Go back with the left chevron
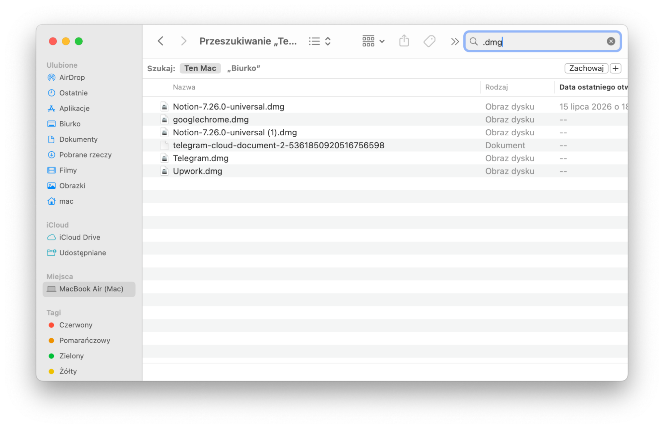Screen dimensions: 664x429 click(161, 41)
